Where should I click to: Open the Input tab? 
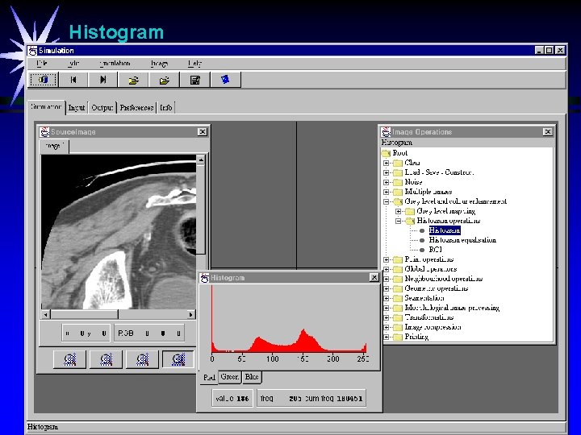(x=77, y=107)
